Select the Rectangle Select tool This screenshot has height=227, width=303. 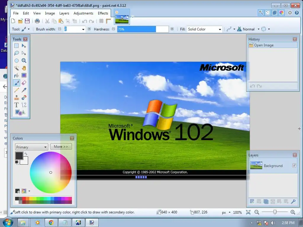(17, 46)
